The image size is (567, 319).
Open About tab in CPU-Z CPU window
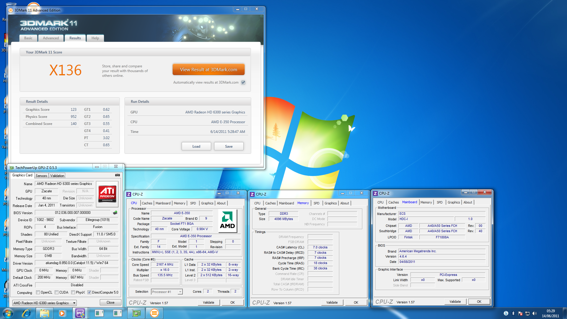coord(221,203)
